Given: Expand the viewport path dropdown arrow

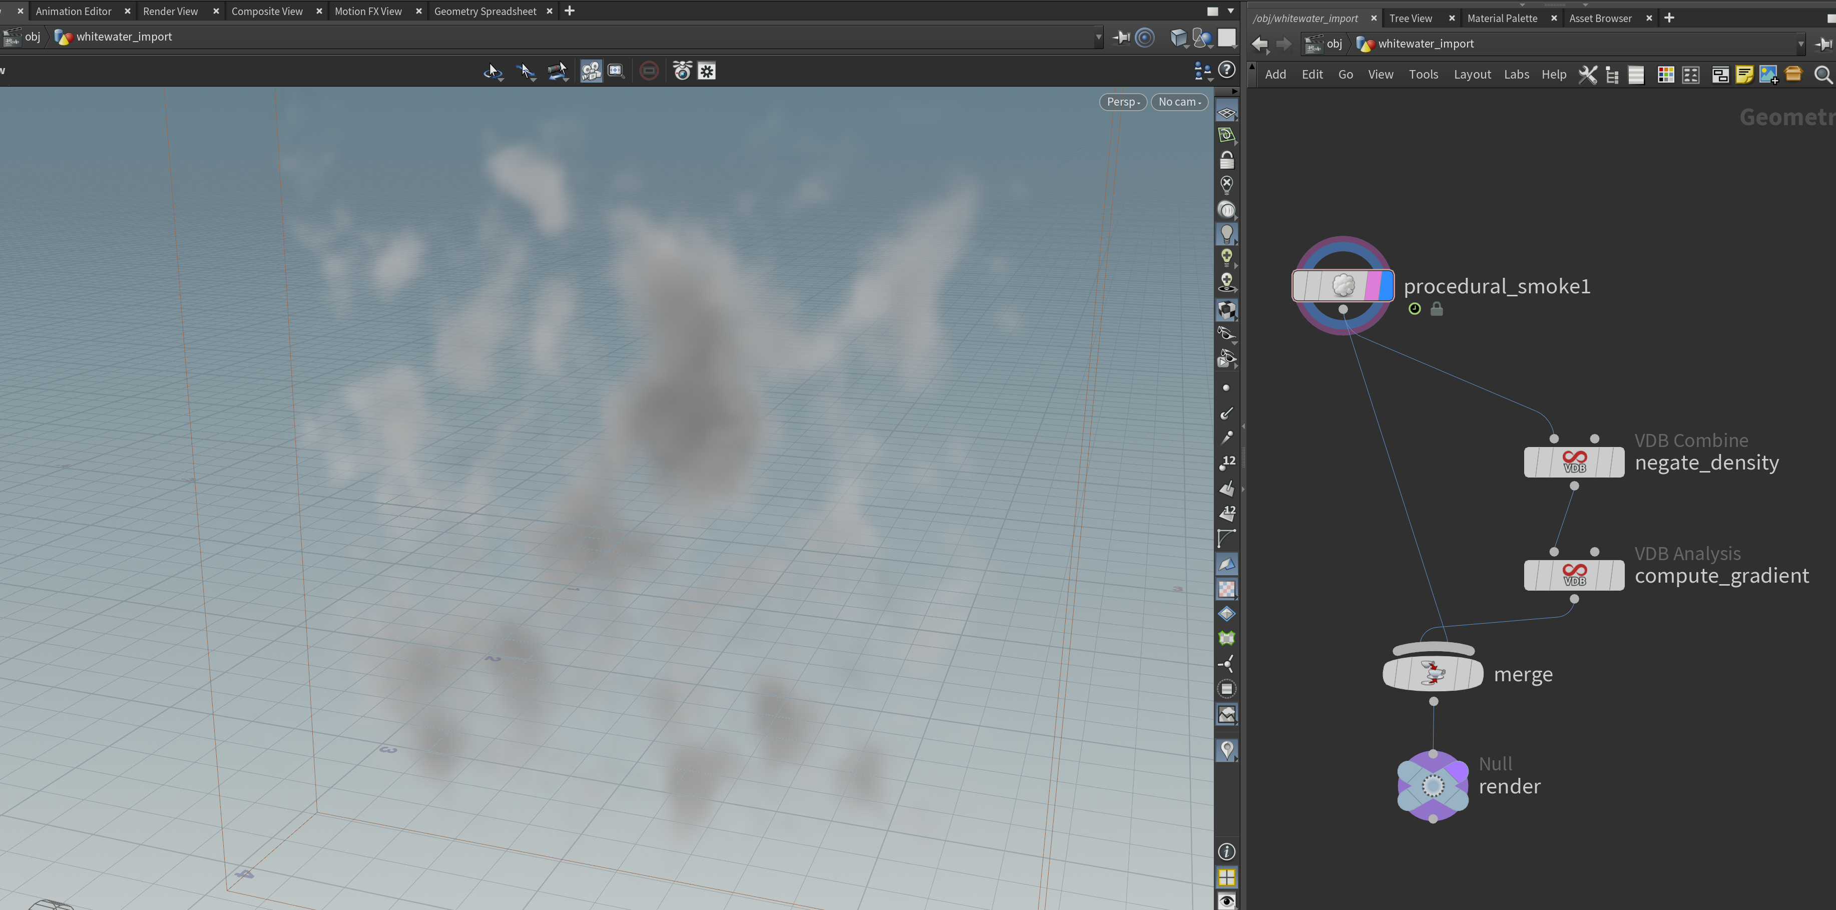Looking at the screenshot, I should (x=1098, y=37).
